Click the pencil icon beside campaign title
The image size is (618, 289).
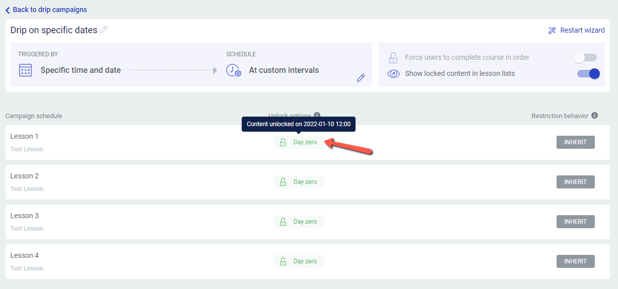104,30
